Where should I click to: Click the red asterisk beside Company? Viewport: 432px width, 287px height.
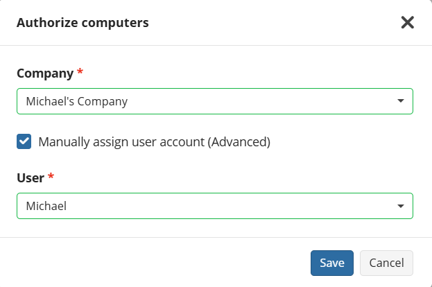[x=80, y=71]
